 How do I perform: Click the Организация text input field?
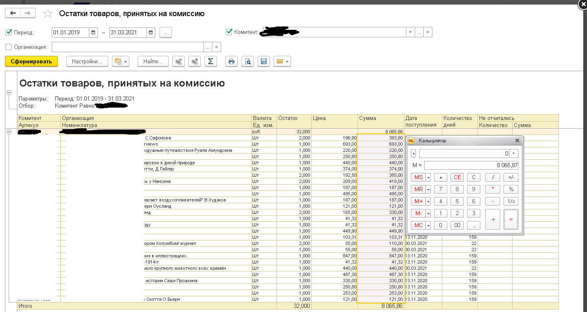(x=127, y=47)
